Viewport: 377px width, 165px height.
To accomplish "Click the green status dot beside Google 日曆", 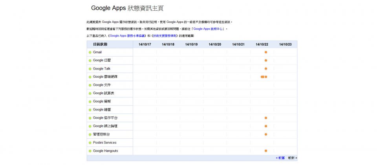I will tap(90, 60).
